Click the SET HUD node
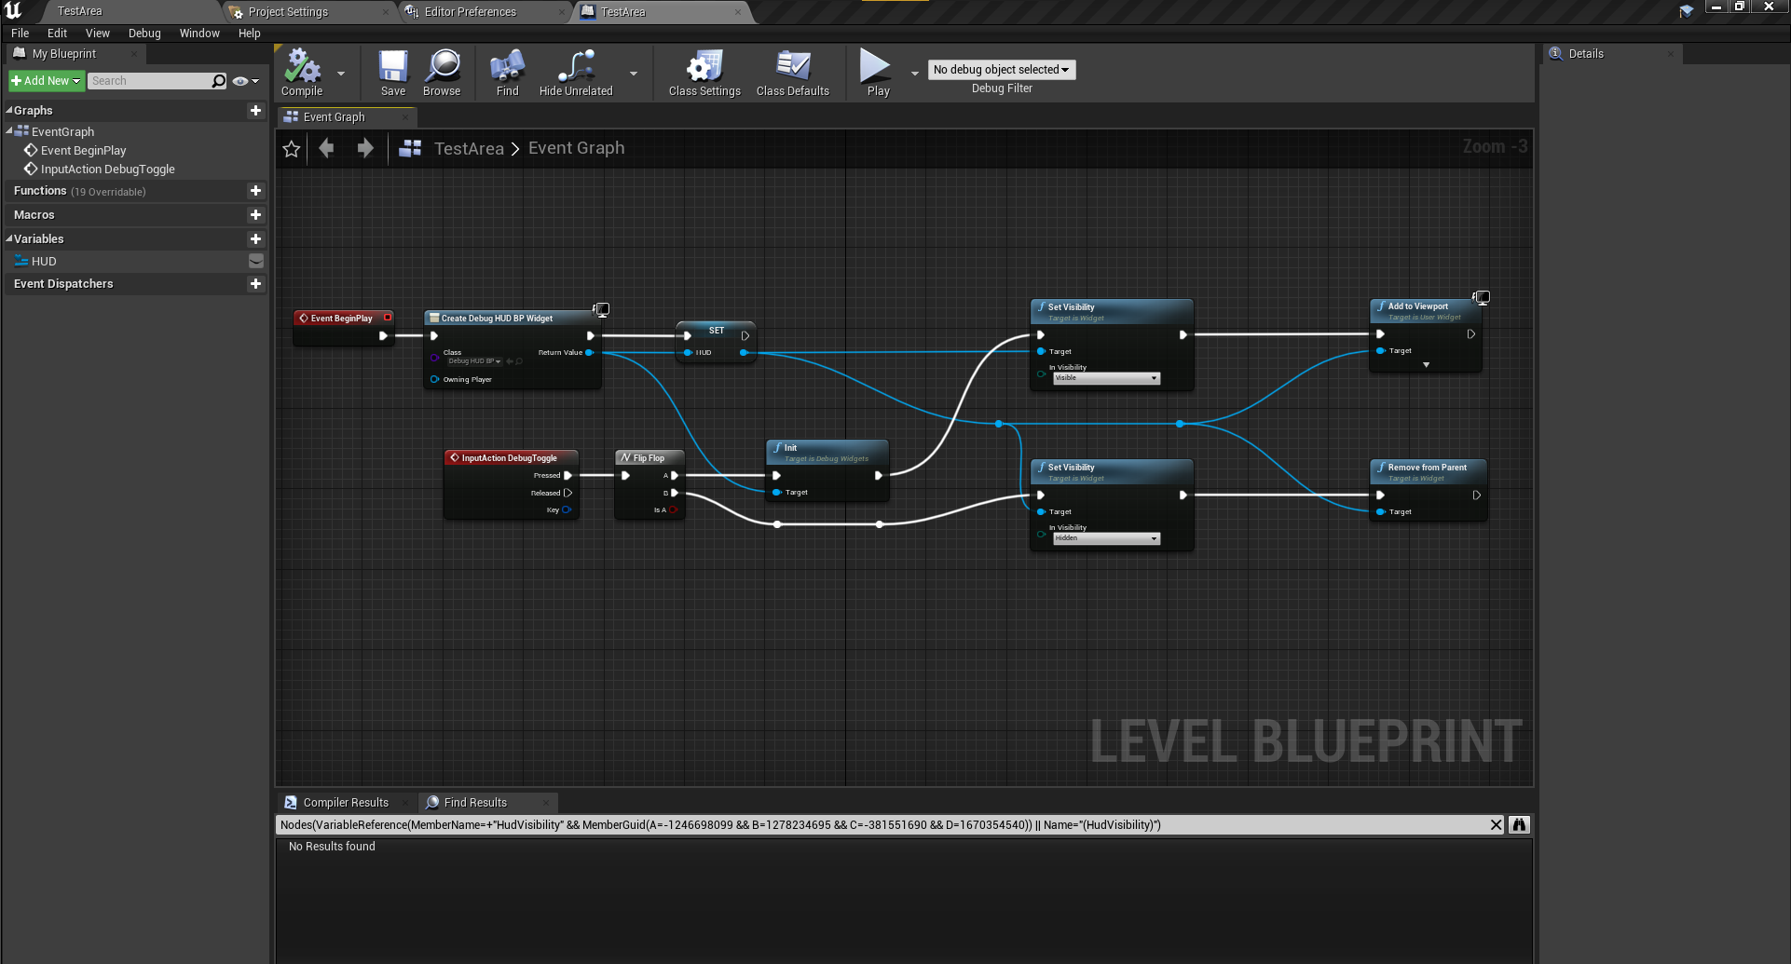The width and height of the screenshot is (1791, 964). click(716, 342)
